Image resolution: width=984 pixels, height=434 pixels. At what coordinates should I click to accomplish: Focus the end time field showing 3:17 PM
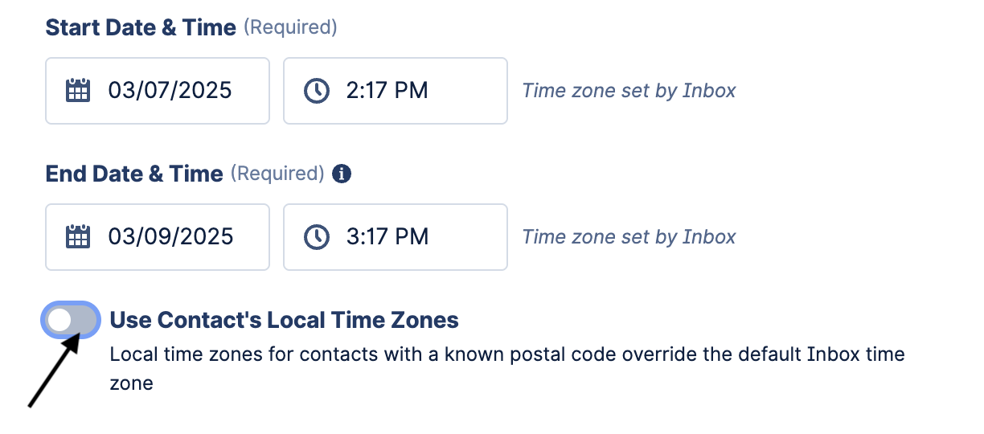pyautogui.click(x=396, y=237)
